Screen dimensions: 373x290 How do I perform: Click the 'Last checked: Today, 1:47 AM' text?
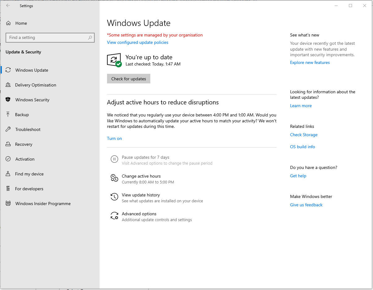point(153,64)
